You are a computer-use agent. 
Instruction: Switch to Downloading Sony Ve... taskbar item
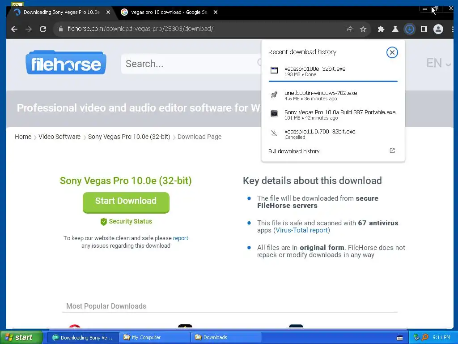83,338
